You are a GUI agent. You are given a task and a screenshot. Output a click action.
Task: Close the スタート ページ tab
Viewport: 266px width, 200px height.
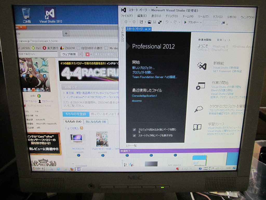(149, 29)
